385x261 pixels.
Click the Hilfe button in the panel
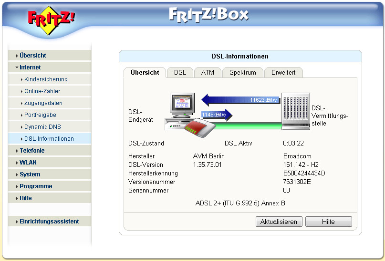click(329, 222)
